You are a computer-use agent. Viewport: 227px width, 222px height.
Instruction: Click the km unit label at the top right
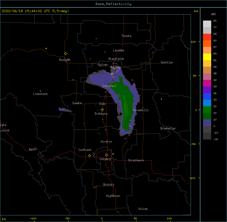[x=196, y=11]
